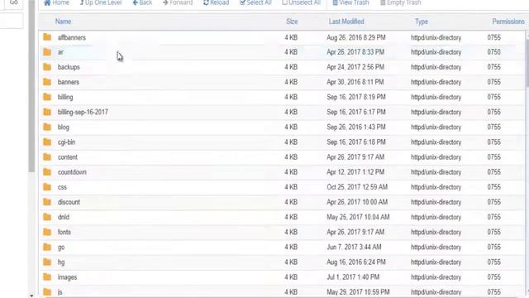Image resolution: width=529 pixels, height=298 pixels.
Task: Click the cgi-bin folder icon
Action: pyautogui.click(x=47, y=142)
